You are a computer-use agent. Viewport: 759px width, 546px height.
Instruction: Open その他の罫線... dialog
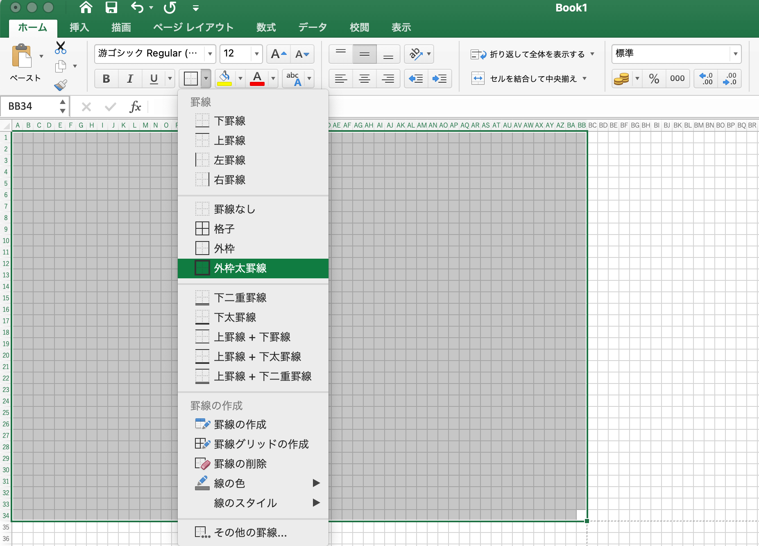(x=253, y=532)
